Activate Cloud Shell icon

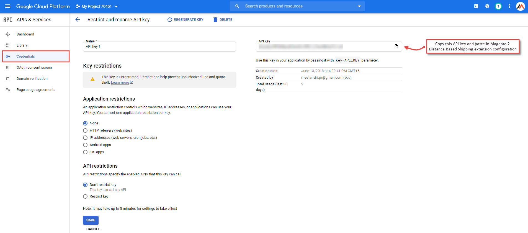(476, 6)
